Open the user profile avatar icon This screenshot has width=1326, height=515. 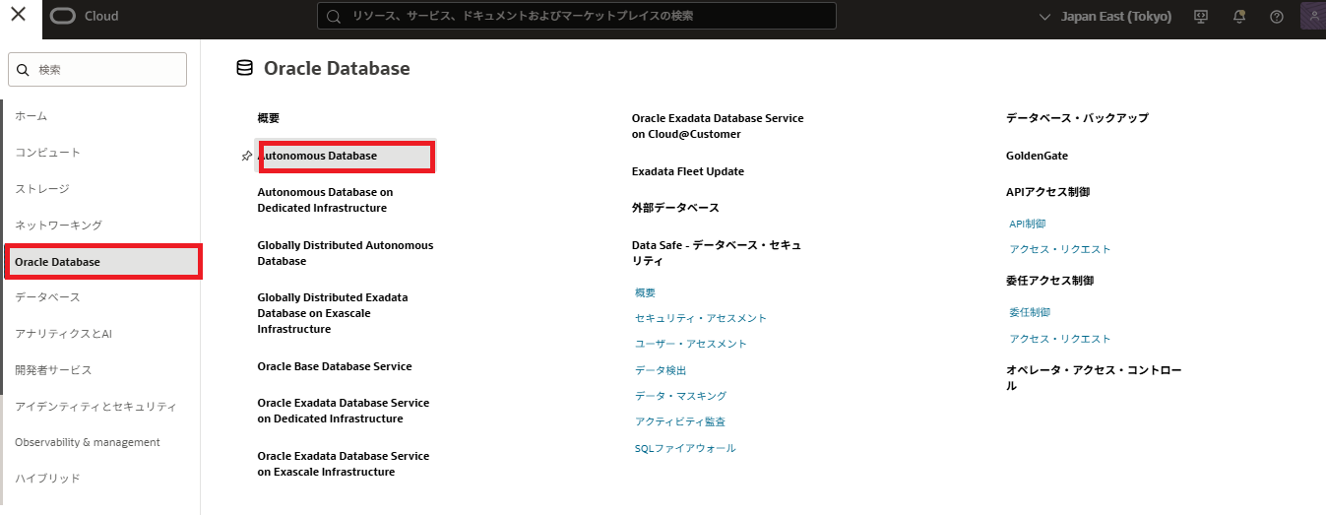click(1313, 16)
